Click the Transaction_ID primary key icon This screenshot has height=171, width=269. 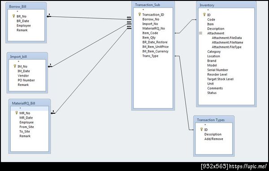tap(139, 14)
